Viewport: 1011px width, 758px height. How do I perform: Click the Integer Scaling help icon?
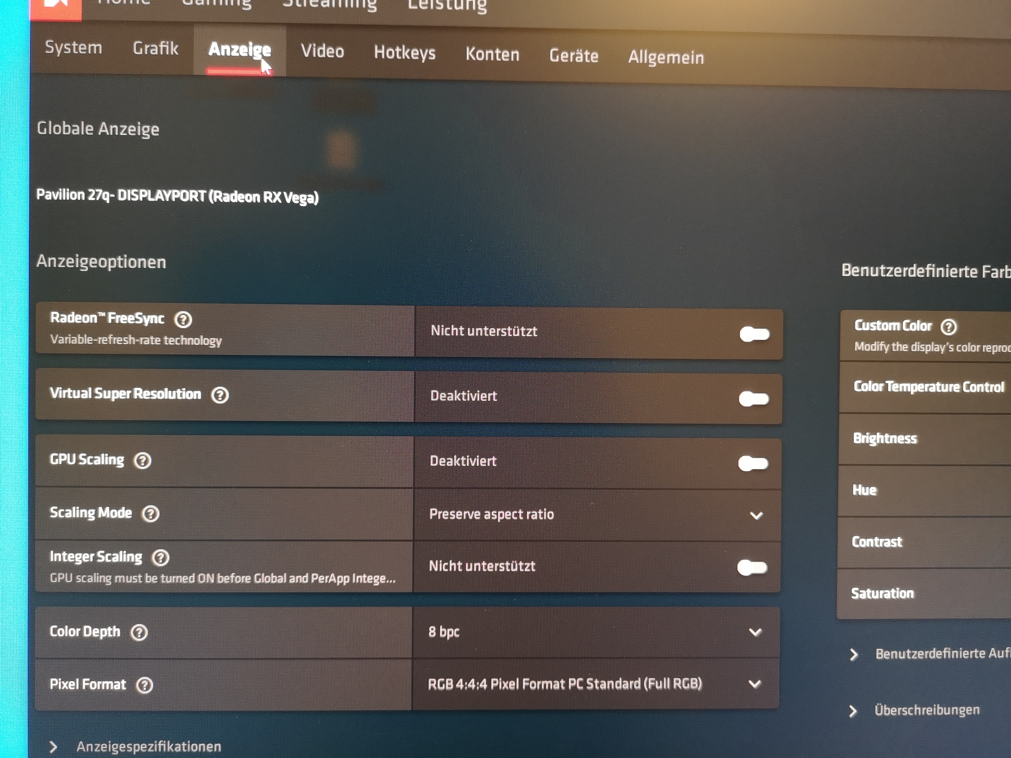point(160,557)
